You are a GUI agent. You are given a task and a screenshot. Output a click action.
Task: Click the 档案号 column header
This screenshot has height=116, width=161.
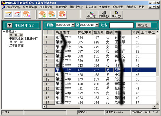[99, 32]
